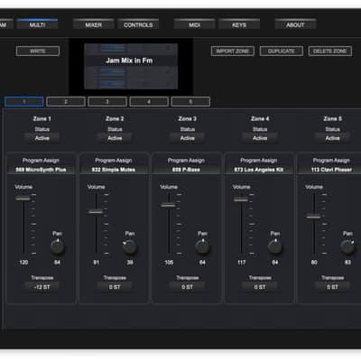Select zone page button 4
The width and height of the screenshot is (361, 361).
click(149, 102)
